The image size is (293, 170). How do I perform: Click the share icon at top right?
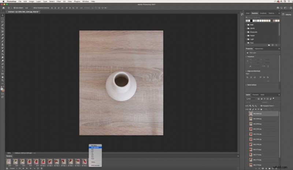click(290, 8)
